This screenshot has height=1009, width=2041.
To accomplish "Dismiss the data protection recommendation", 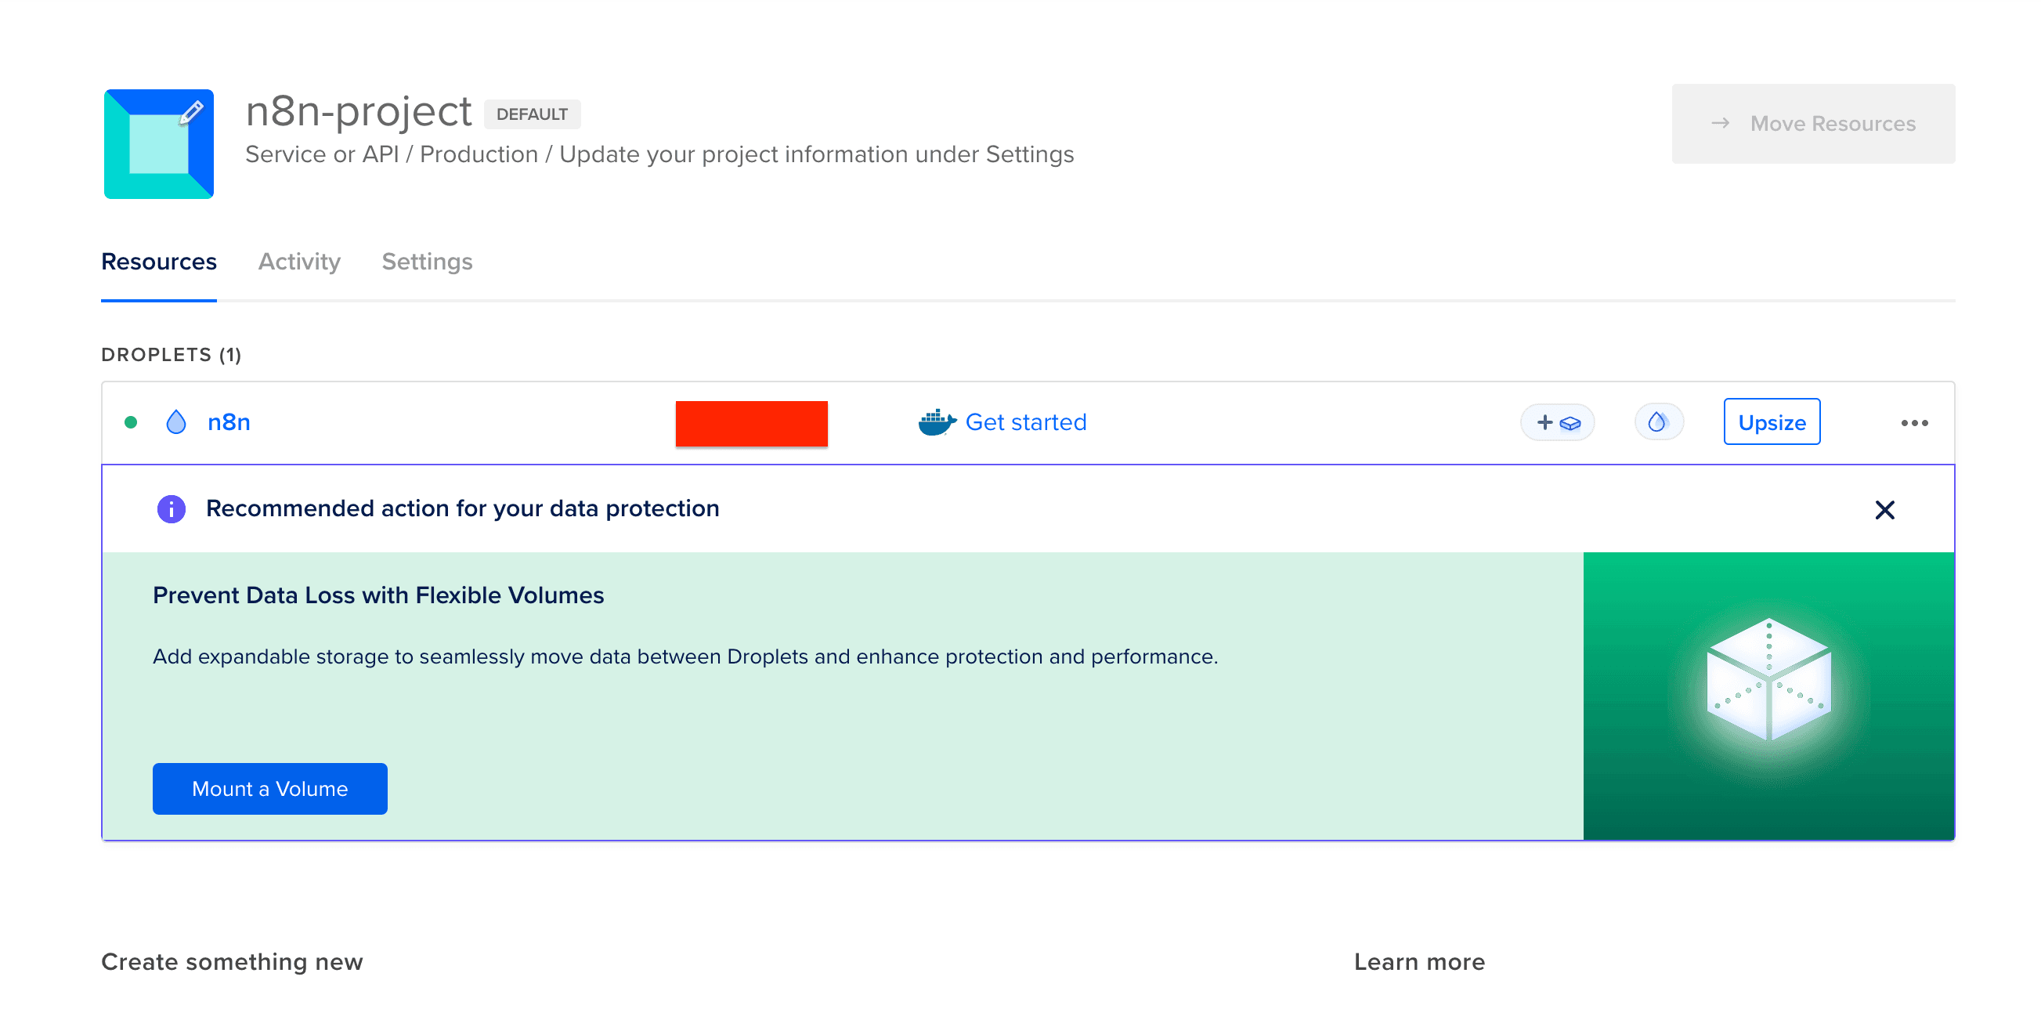I will tap(1884, 510).
